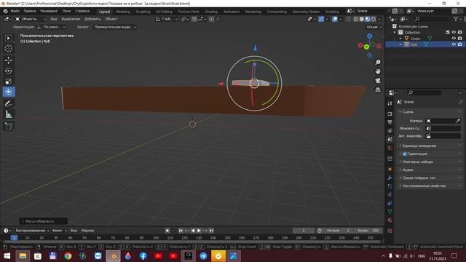
Task: Click the current frame number field
Action: [x=304, y=231]
